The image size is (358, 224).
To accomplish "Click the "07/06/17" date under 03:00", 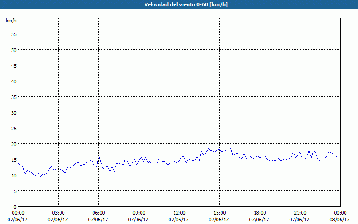I will 58,220.
